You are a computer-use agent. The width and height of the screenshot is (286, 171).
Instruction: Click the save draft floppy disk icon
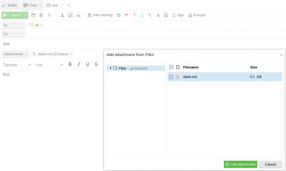(33, 15)
